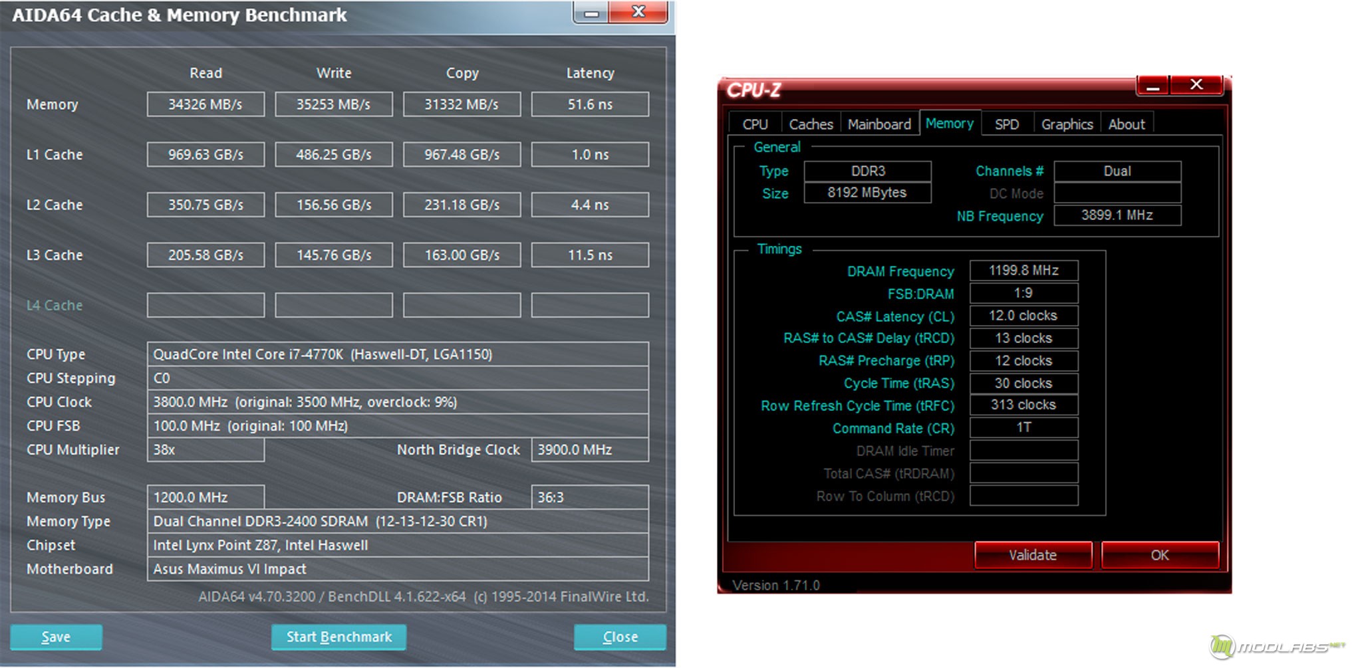Select North Bridge Clock 3900.0 MHz
This screenshot has height=668, width=1354.
coord(590,449)
